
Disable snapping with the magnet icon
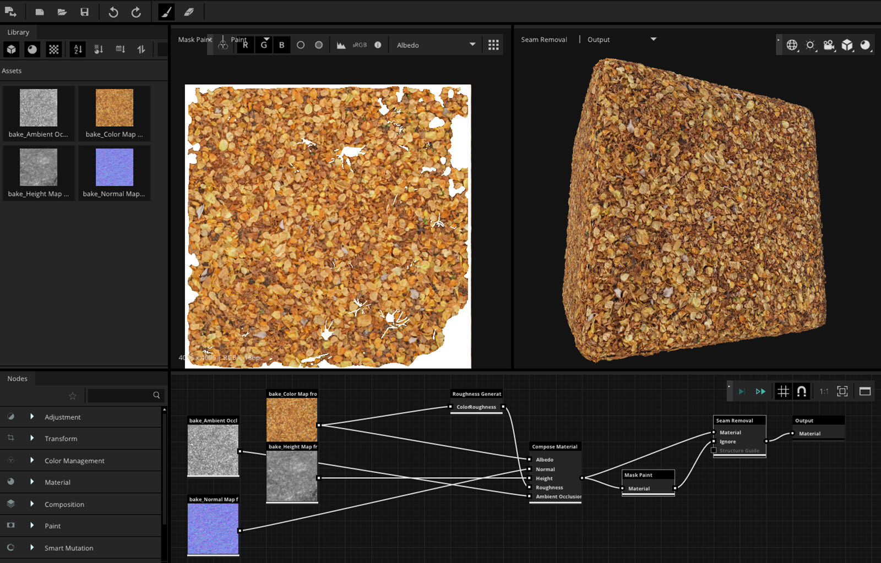802,391
